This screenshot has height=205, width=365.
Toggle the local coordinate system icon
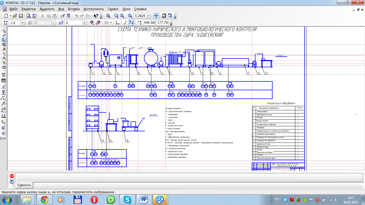coord(117,23)
